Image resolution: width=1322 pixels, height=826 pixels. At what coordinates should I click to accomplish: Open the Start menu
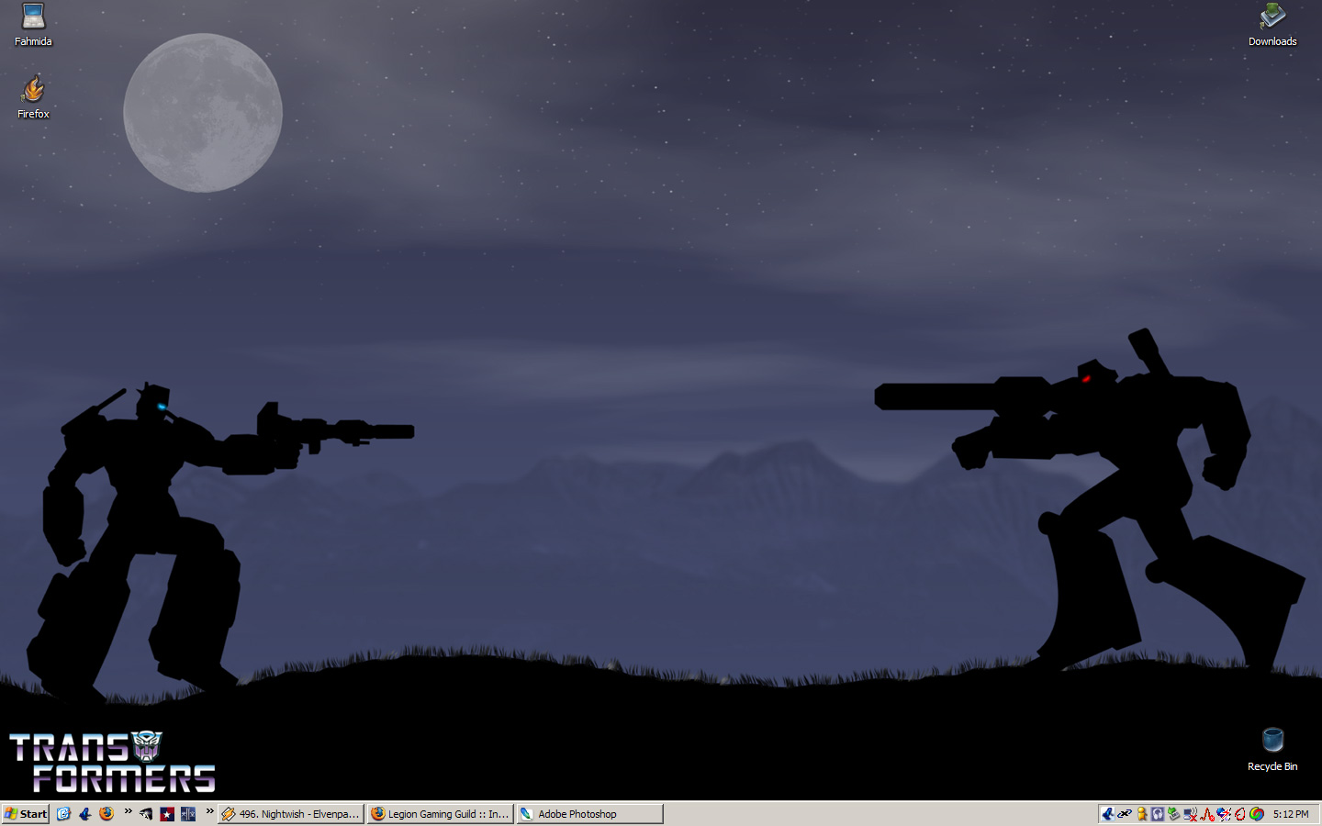(26, 814)
